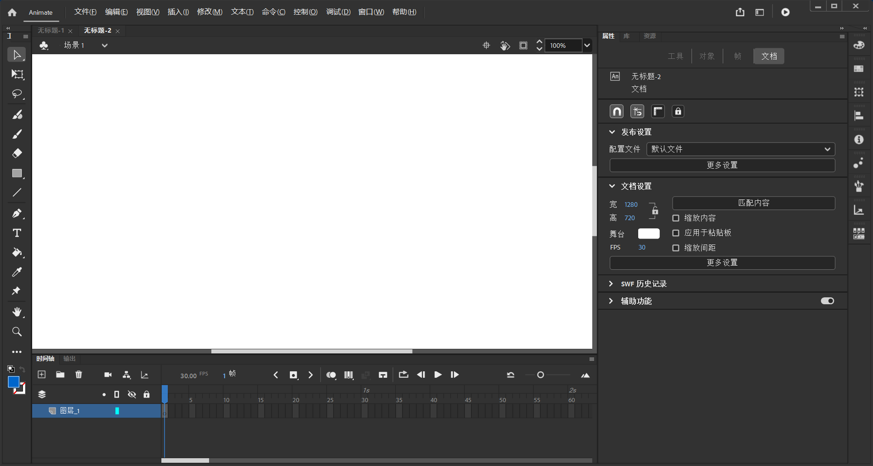Show parenting view in timeline

pyautogui.click(x=126, y=375)
